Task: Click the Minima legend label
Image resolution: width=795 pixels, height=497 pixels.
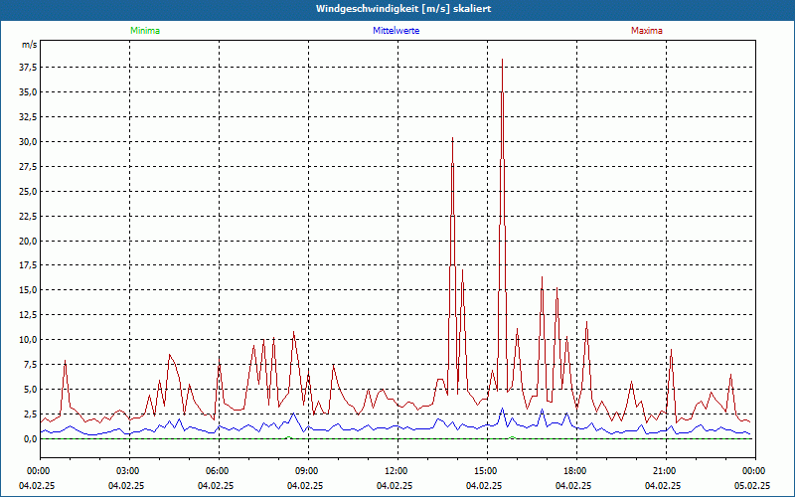Action: [x=144, y=31]
